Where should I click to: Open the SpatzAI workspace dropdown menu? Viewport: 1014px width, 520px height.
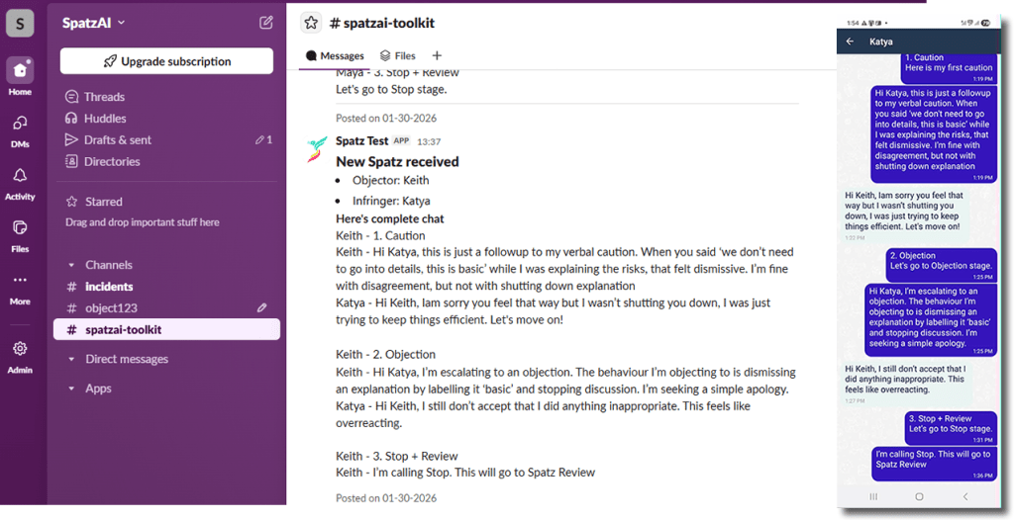(94, 23)
